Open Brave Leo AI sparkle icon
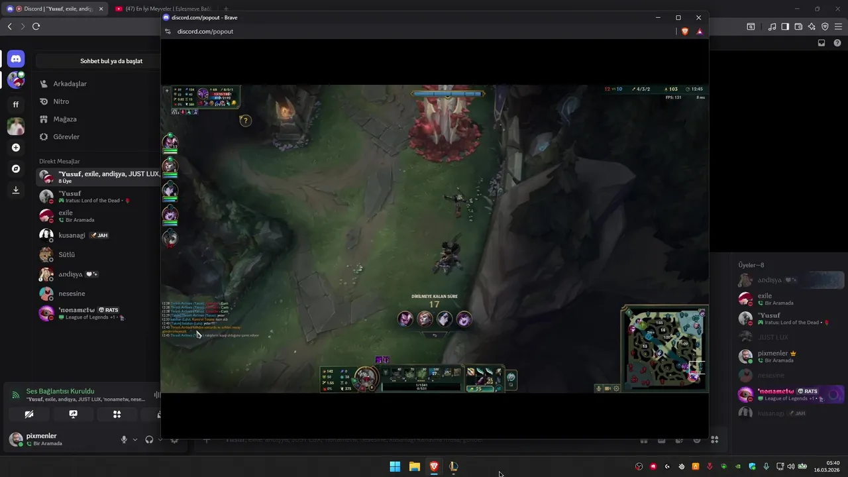The width and height of the screenshot is (848, 477). tap(812, 26)
